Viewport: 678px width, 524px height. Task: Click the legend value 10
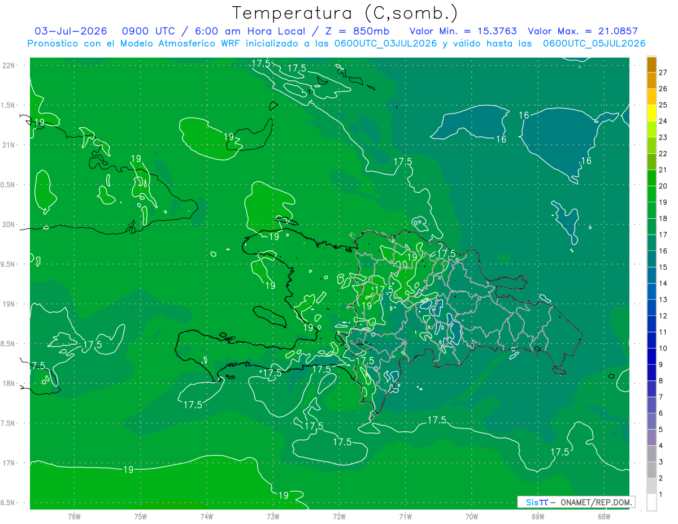(x=663, y=348)
